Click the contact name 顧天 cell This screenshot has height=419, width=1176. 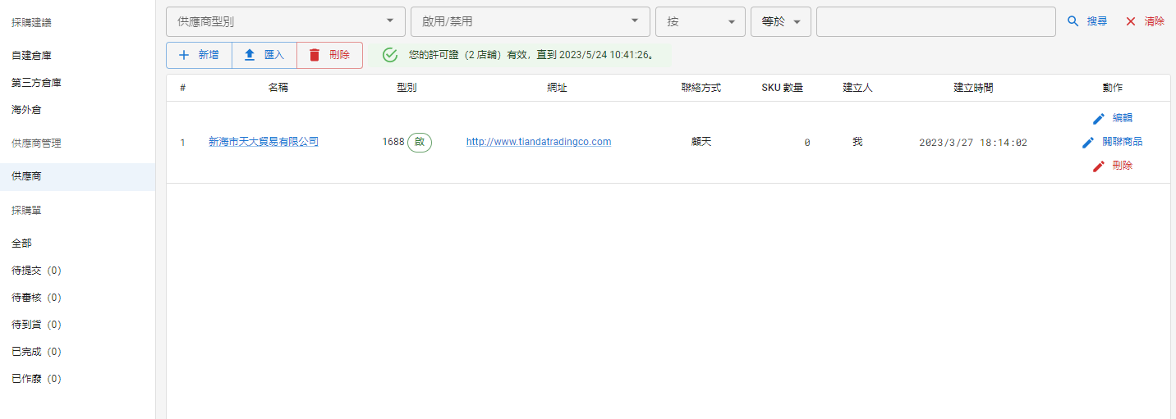click(701, 142)
